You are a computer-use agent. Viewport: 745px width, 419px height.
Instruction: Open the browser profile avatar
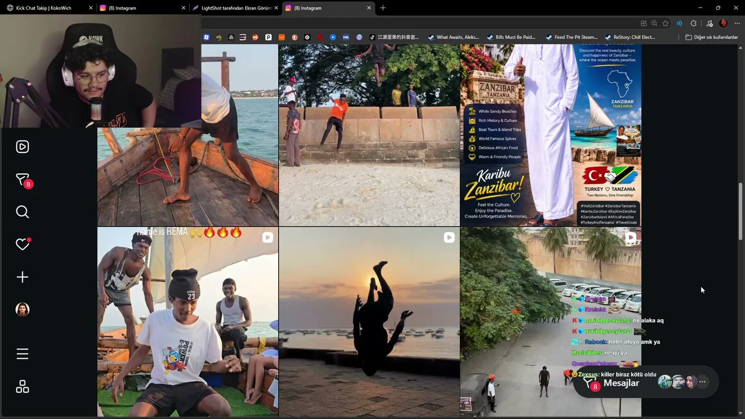(723, 23)
